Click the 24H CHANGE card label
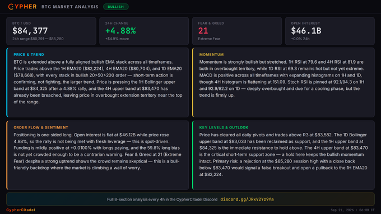 [x=117, y=23]
